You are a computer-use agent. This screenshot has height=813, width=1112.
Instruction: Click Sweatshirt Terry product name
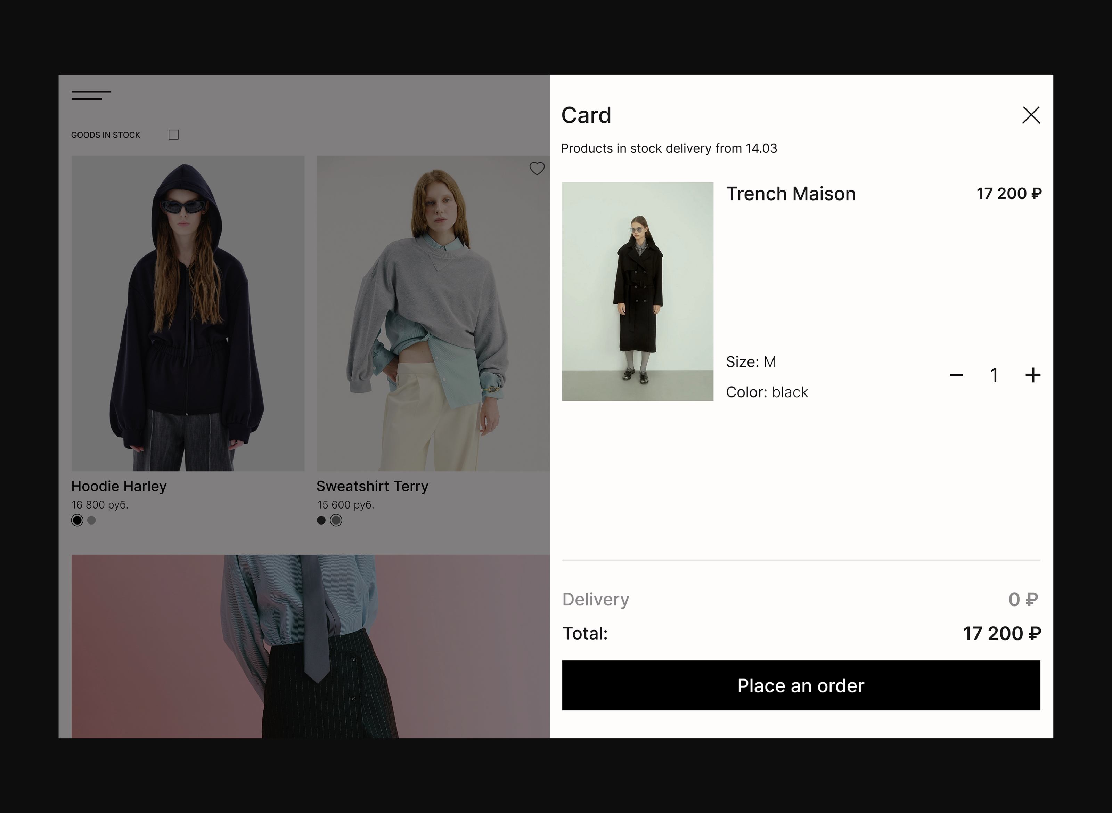[372, 486]
